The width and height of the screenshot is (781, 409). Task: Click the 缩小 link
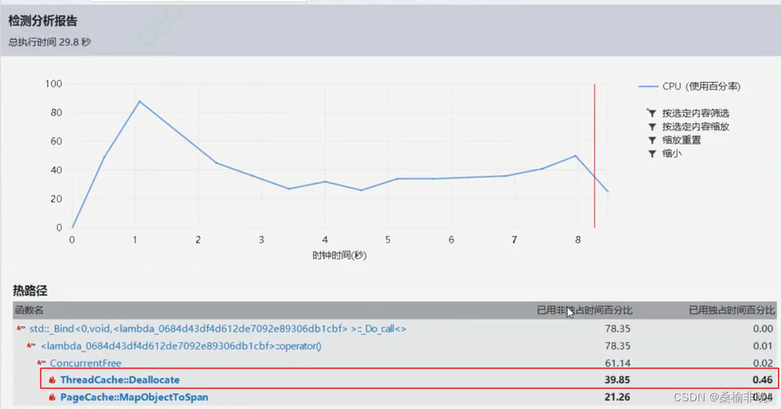[x=672, y=154]
